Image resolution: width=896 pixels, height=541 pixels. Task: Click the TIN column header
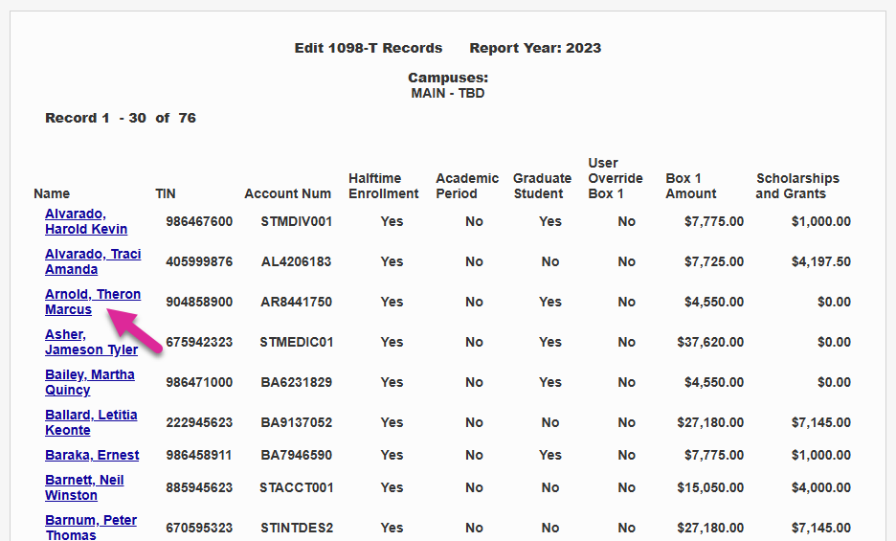[x=166, y=193]
